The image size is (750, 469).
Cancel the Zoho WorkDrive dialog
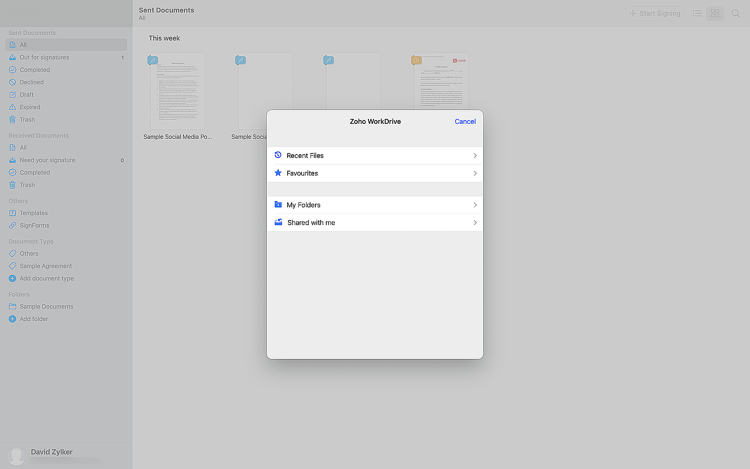tap(465, 122)
